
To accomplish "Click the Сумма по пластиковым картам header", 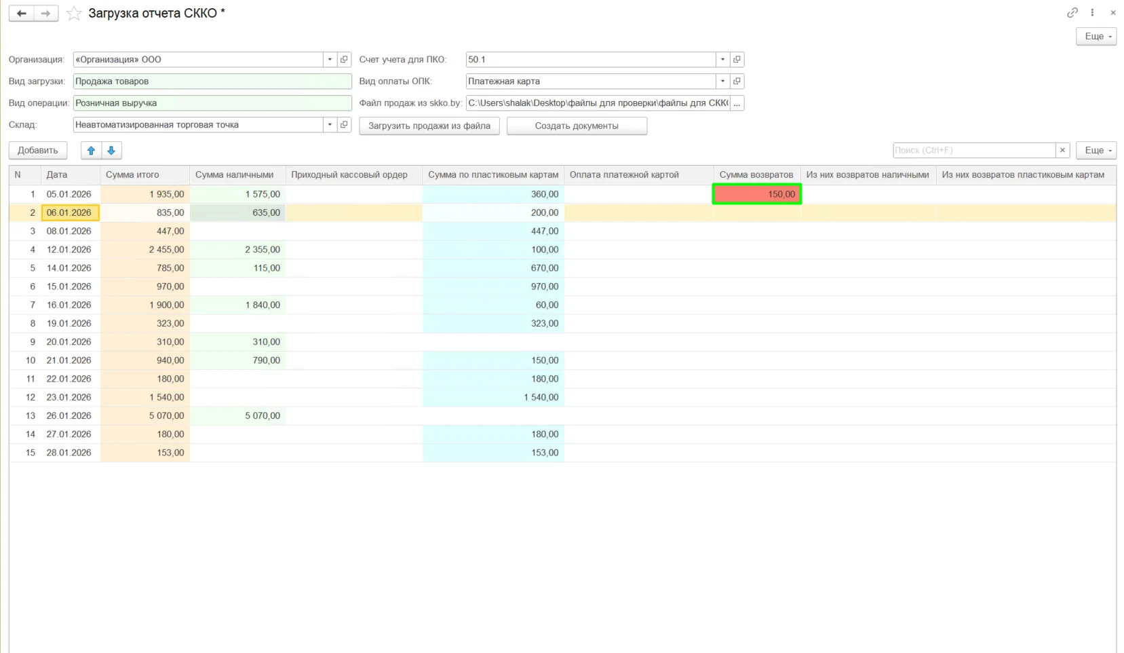I will [493, 175].
